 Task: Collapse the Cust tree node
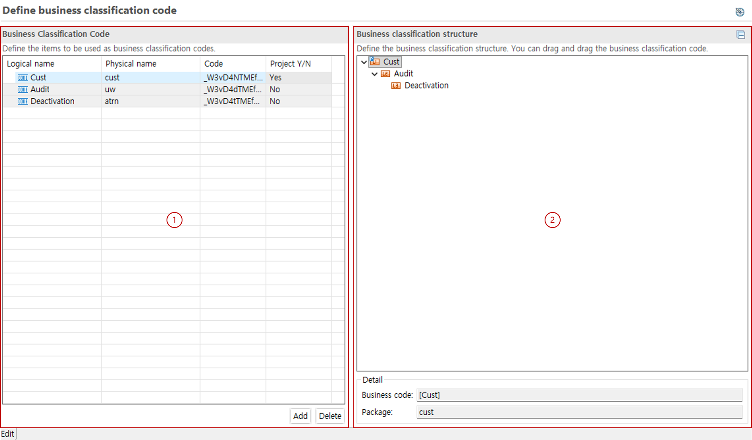(364, 62)
